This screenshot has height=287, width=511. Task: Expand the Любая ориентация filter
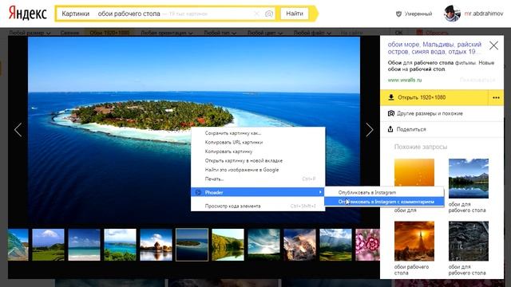(x=167, y=33)
